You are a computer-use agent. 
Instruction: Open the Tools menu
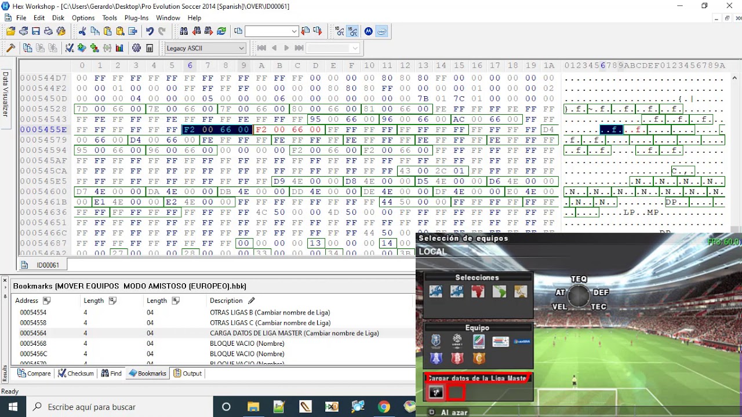click(x=110, y=18)
